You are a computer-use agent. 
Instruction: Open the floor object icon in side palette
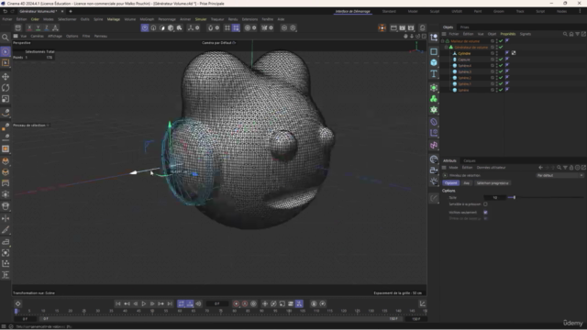[434, 159]
